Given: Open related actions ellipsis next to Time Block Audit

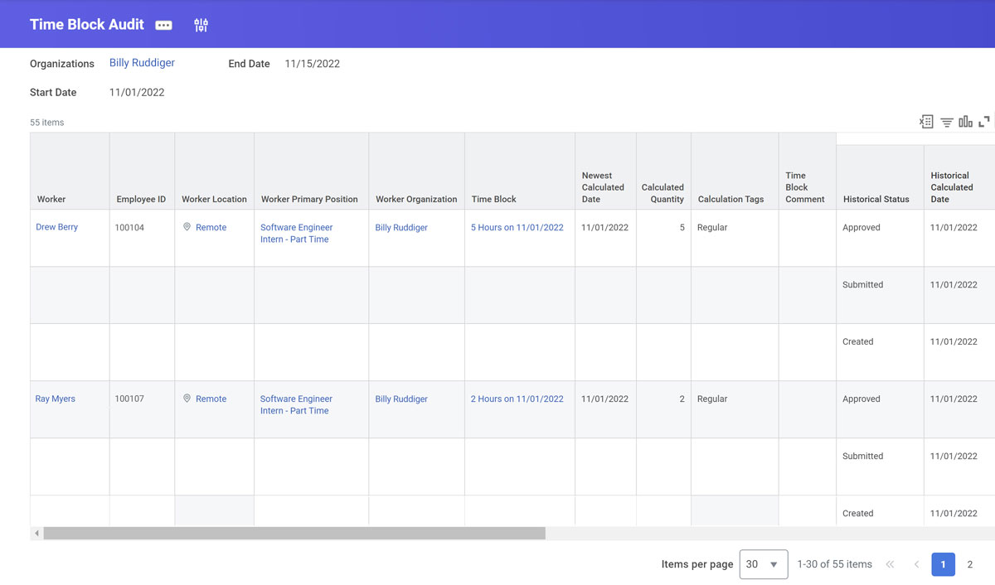Looking at the screenshot, I should (x=164, y=25).
